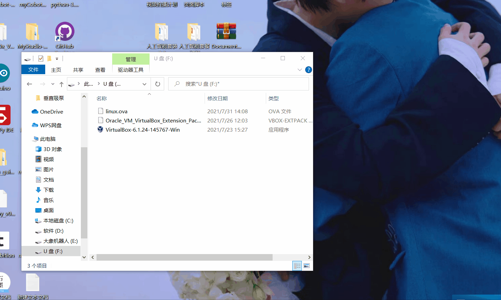This screenshot has height=300, width=501.
Task: Open the 文件 menu tab
Action: pyautogui.click(x=33, y=70)
